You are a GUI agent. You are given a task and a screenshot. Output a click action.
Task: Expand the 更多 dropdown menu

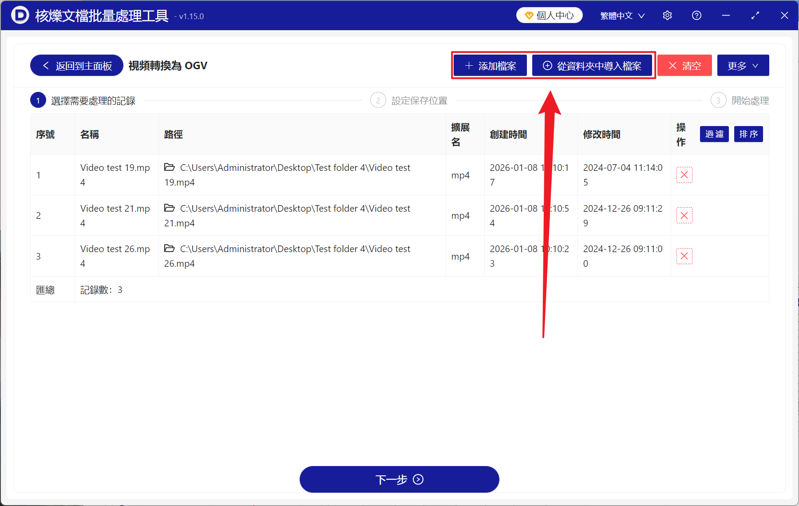(743, 65)
